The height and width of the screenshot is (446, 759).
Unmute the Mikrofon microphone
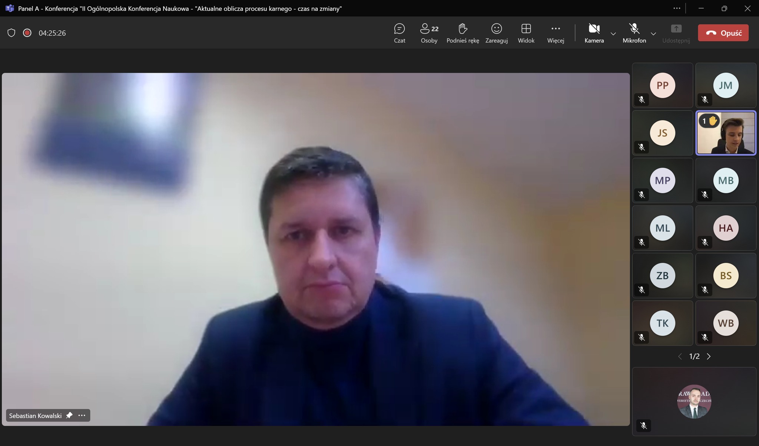[634, 33]
